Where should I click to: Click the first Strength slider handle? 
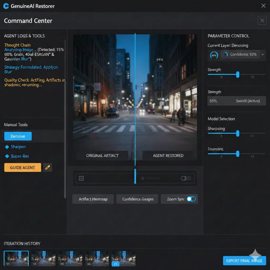click(238, 75)
